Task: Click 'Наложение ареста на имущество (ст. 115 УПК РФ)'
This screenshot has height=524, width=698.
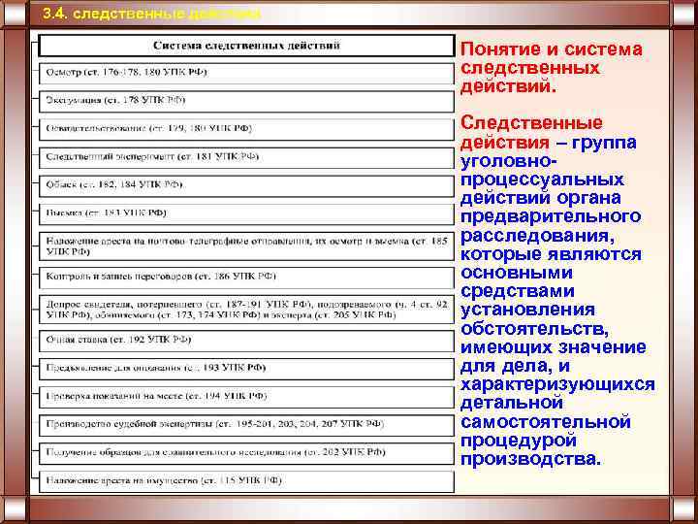Action: click(246, 481)
